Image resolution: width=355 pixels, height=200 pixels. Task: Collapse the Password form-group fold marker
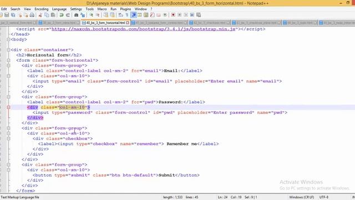click(8, 97)
